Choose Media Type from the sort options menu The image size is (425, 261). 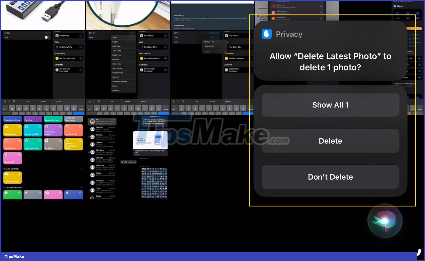click(117, 55)
